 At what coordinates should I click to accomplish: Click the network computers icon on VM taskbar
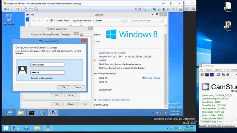tap(42, 113)
